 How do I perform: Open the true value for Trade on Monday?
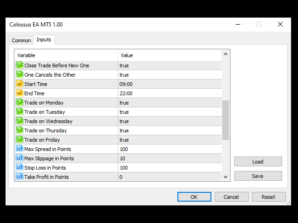tap(169, 103)
